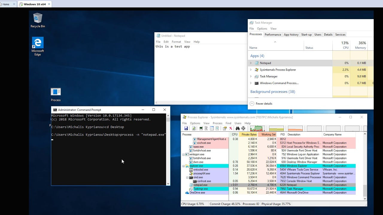Expand the Notepad entry in Task Manager
The width and height of the screenshot is (383, 215).
click(x=251, y=63)
